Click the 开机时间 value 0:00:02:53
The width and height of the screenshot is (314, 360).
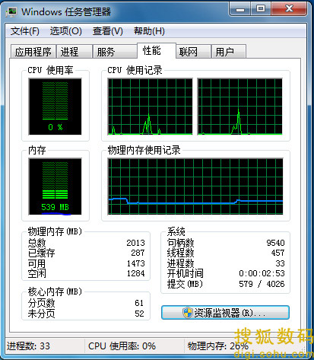click(x=262, y=273)
